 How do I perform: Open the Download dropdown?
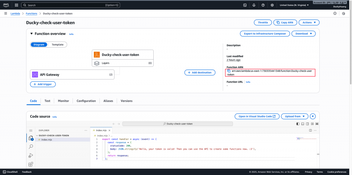(x=304, y=34)
